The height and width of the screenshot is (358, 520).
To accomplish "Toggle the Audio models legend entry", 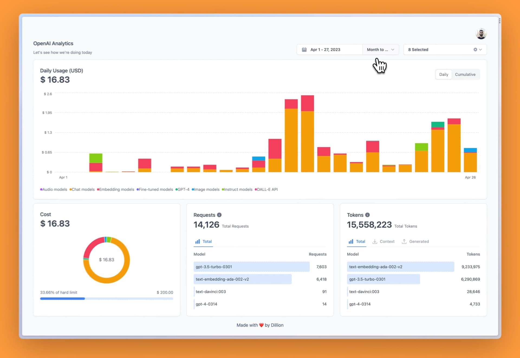I will 54,189.
